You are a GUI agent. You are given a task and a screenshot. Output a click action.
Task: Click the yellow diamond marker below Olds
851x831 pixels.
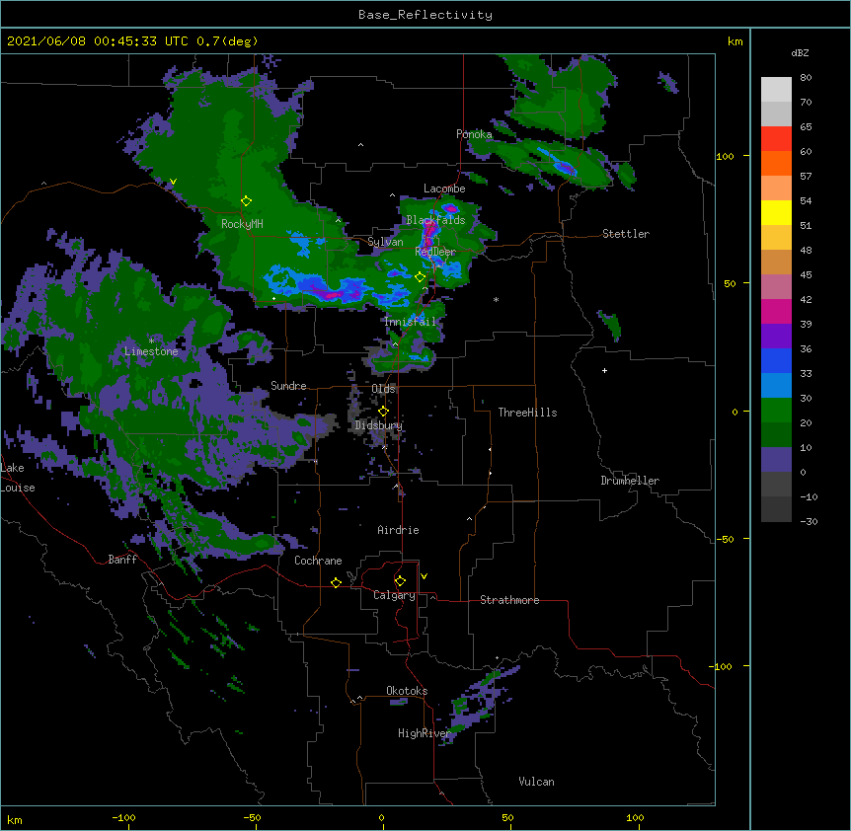click(383, 411)
